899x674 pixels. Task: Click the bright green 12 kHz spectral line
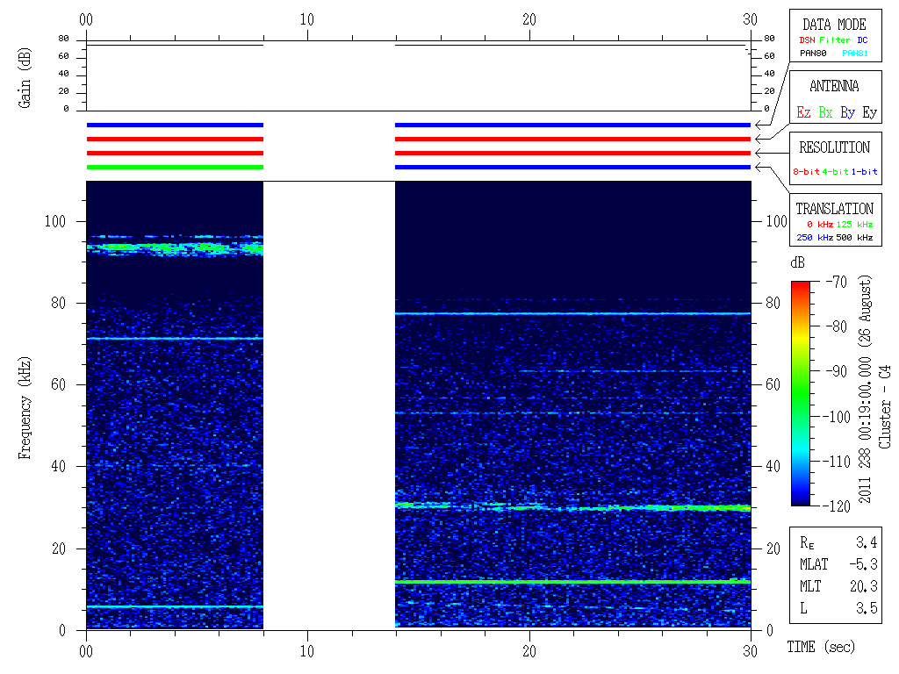pyautogui.click(x=572, y=582)
